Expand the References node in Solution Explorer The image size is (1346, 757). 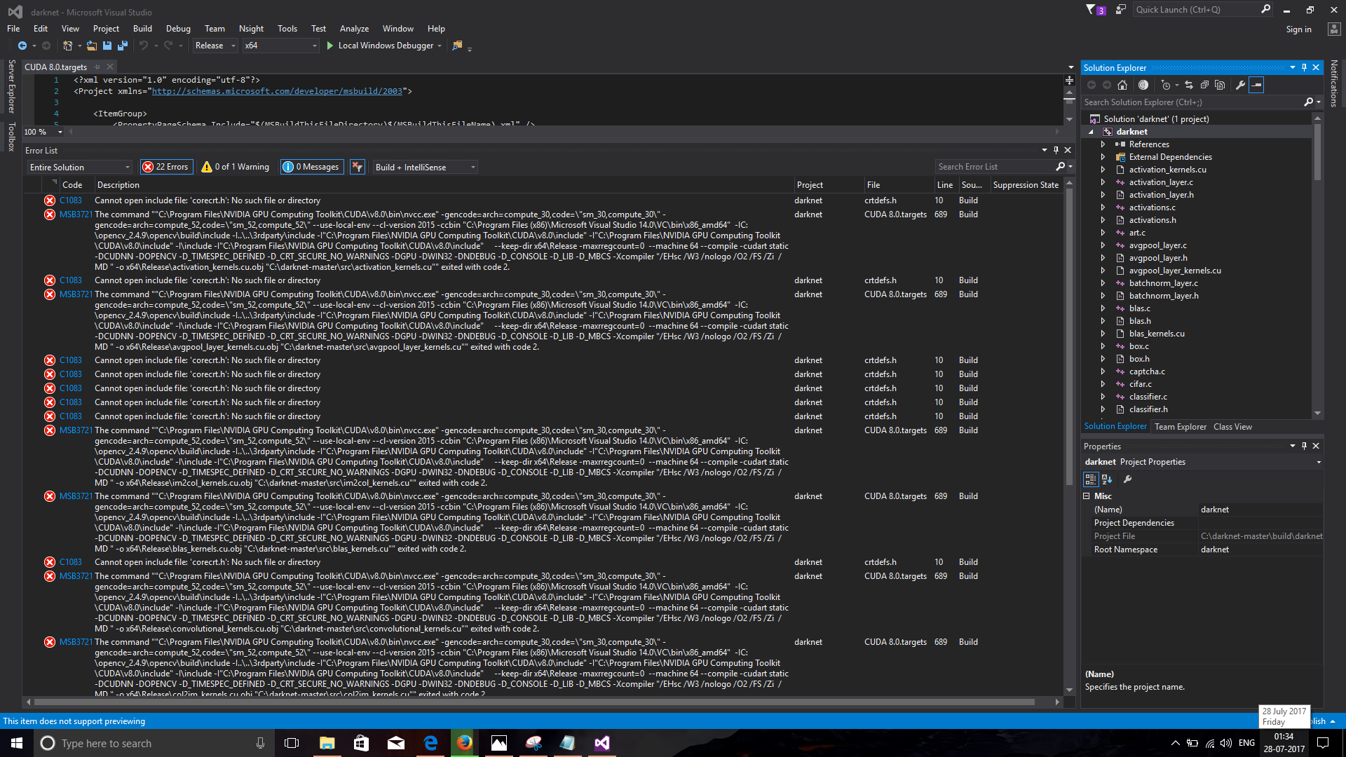click(x=1103, y=144)
